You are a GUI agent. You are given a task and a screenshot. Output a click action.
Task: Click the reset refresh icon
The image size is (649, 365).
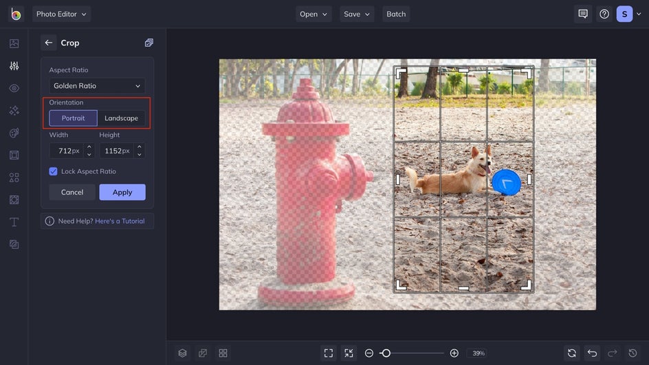tap(572, 353)
